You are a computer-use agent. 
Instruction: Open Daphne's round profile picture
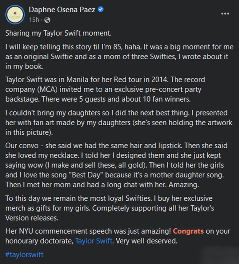click(x=15, y=14)
